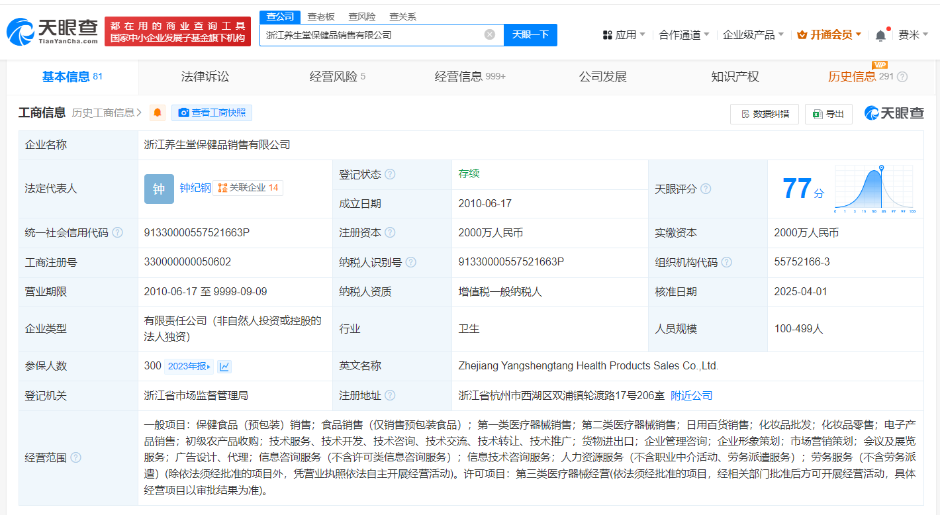The width and height of the screenshot is (940, 515).
Task: Switch to the 法律诉讼 tab
Action: [205, 77]
